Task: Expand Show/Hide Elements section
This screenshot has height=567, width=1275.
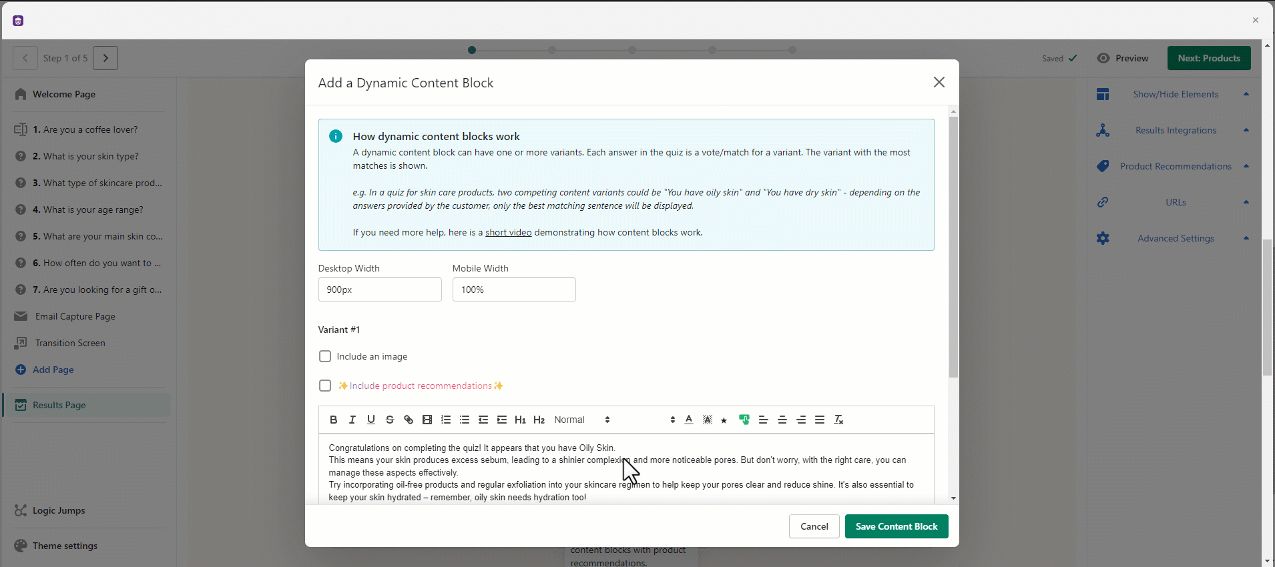Action: coord(1172,94)
